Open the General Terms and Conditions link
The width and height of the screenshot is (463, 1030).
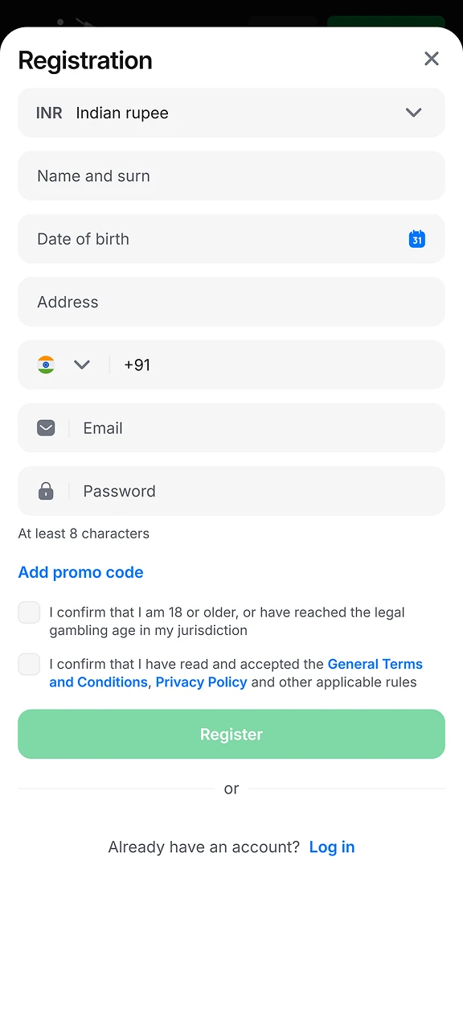(375, 664)
